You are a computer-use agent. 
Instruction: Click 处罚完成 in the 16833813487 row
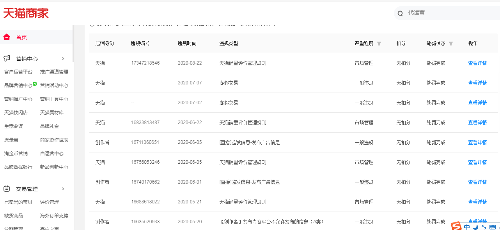(x=436, y=122)
